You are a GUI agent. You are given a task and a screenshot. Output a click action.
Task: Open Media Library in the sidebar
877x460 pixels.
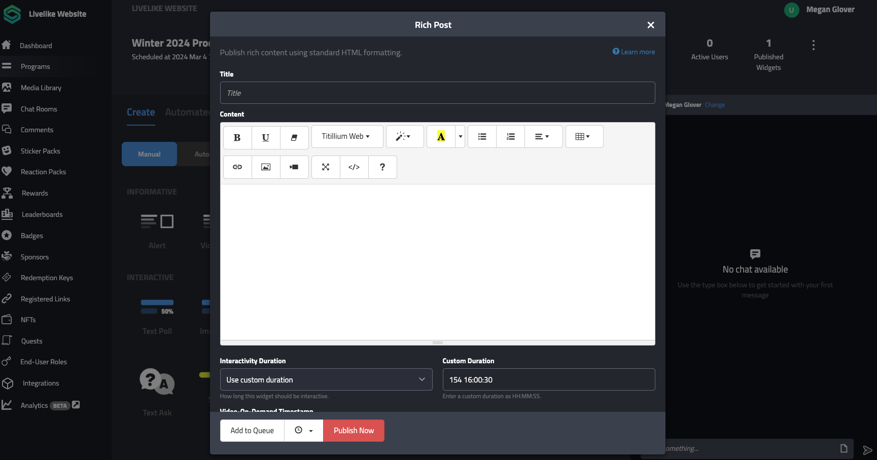click(x=41, y=88)
